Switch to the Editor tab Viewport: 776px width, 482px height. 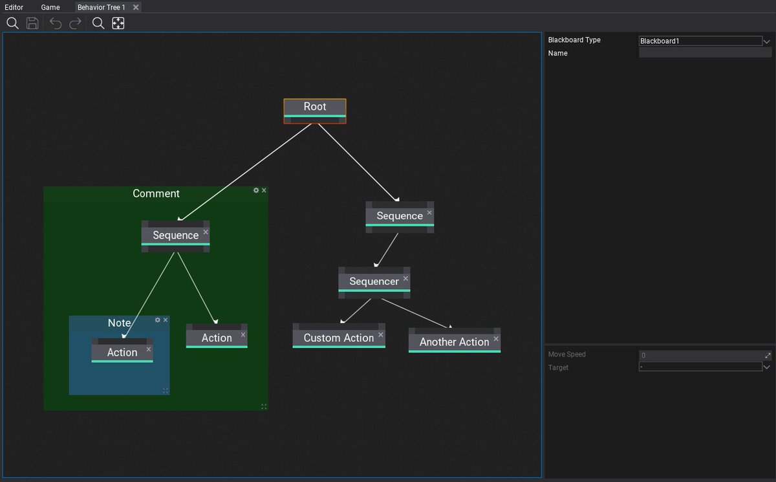[x=14, y=7]
